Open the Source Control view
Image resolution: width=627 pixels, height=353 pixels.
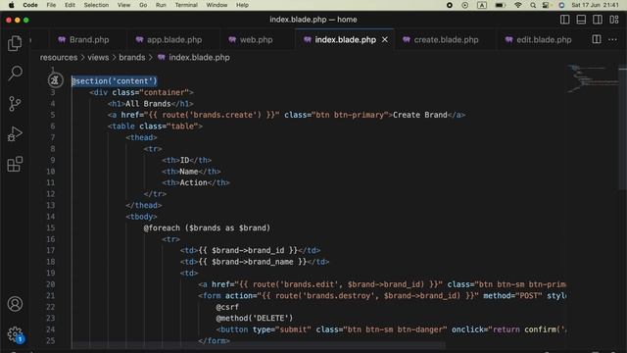(15, 104)
